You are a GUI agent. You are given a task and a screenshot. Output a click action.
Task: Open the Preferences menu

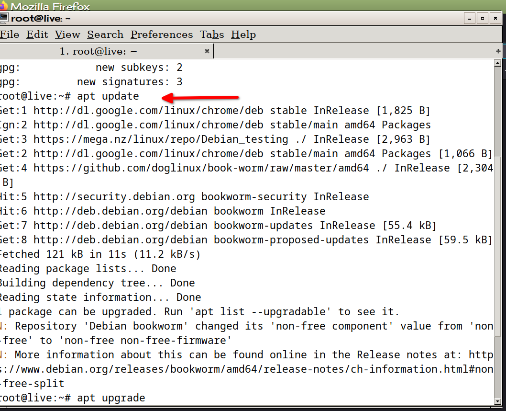(162, 34)
